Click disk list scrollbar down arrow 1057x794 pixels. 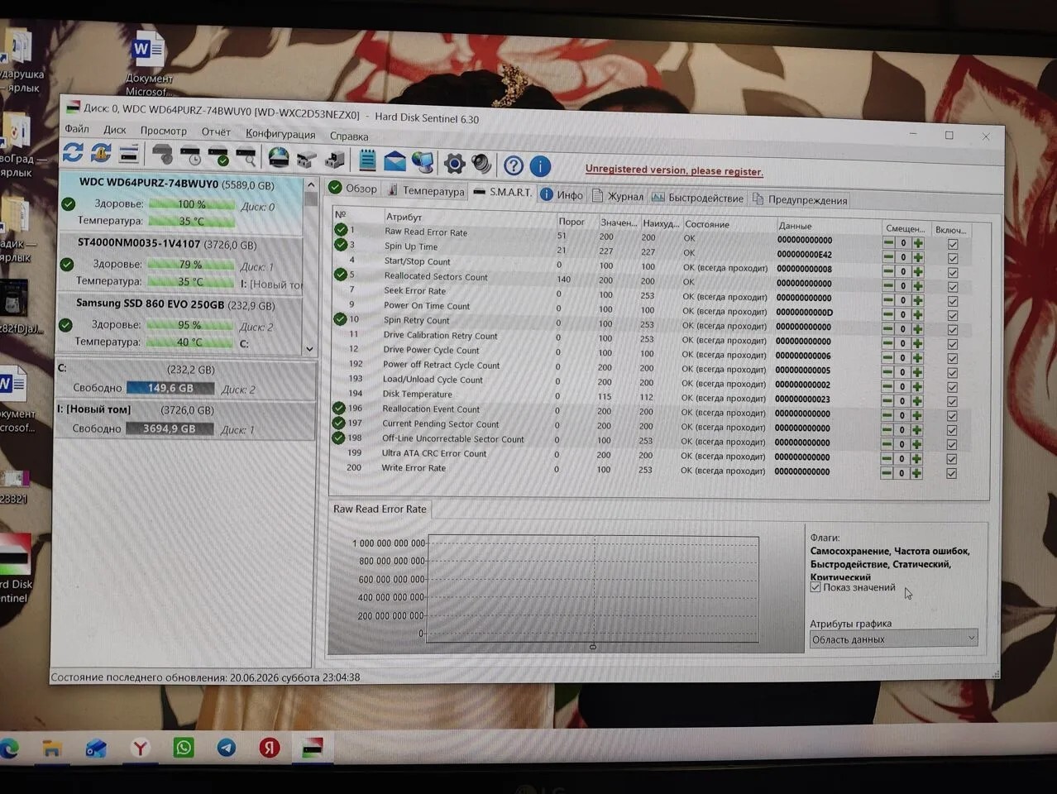click(310, 349)
